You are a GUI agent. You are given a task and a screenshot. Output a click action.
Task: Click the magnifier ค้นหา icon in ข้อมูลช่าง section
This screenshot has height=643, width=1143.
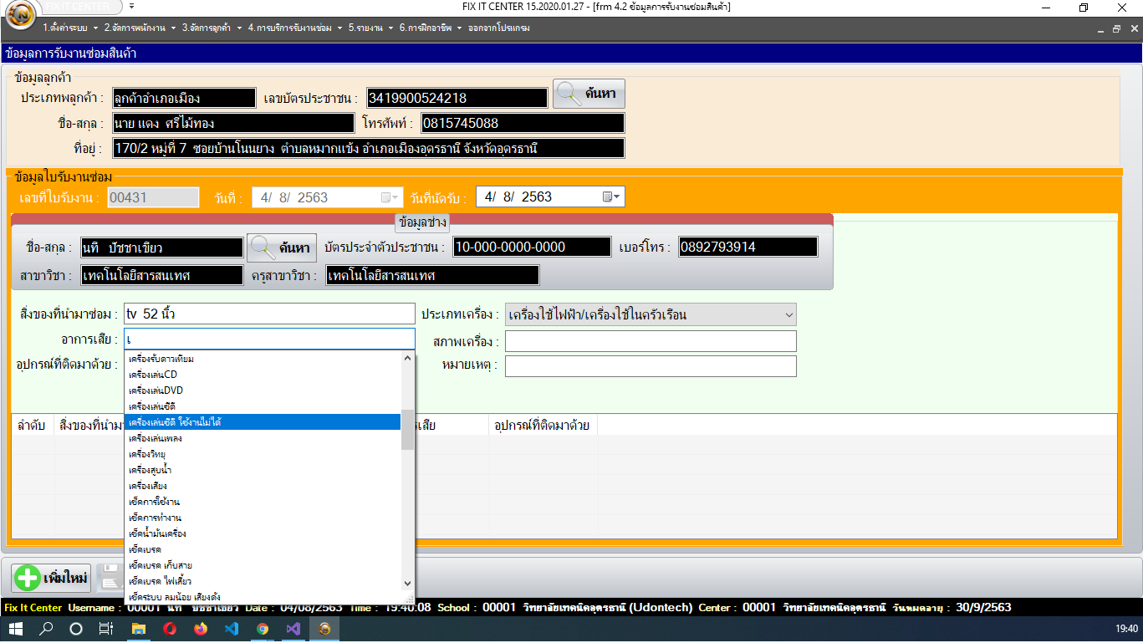[x=262, y=248]
